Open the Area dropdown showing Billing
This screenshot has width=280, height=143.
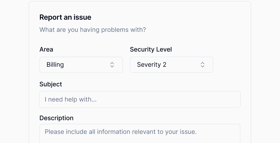pos(81,65)
